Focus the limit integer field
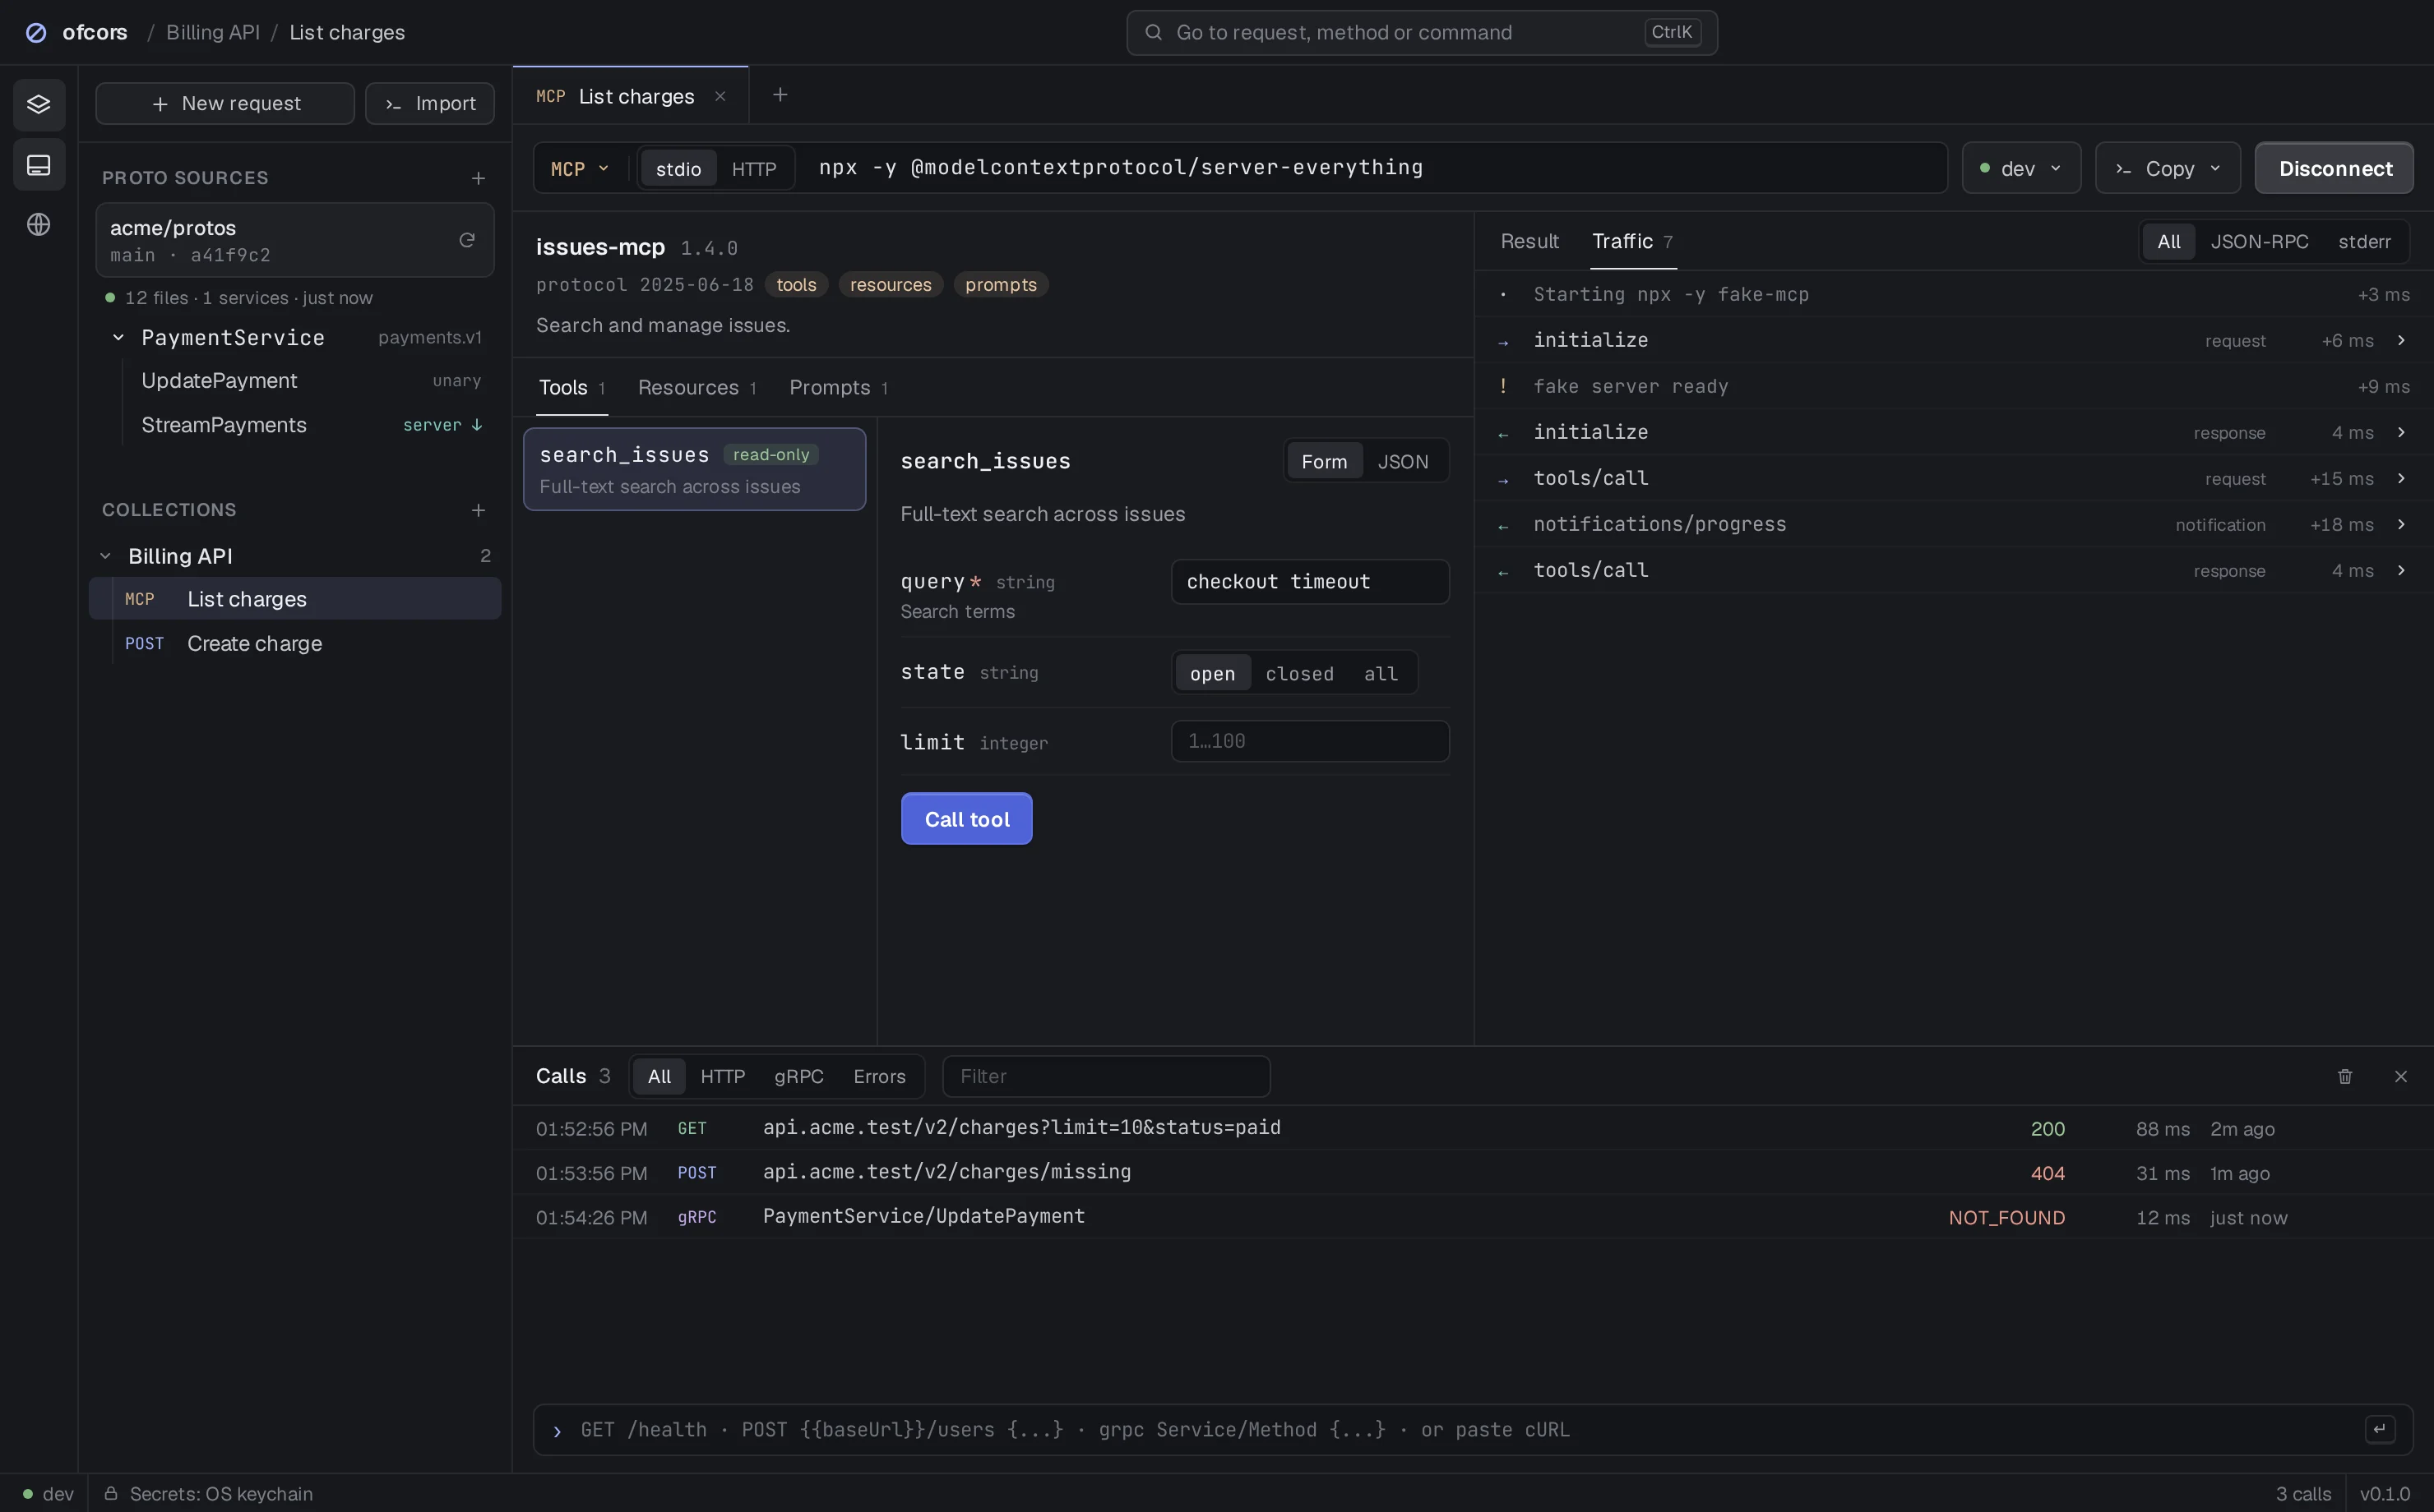Screen dimensions: 2434x1512 point(1310,741)
